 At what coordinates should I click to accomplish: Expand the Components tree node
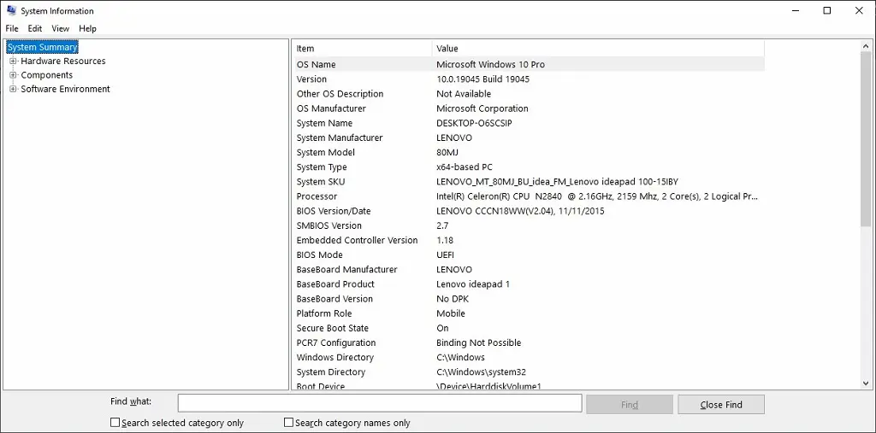click(x=13, y=75)
